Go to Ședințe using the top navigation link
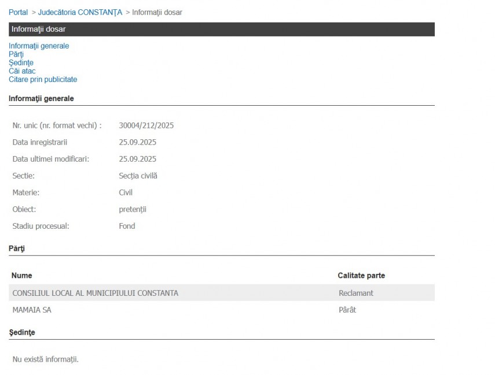Viewport: 495px width, 375px height. coord(21,62)
